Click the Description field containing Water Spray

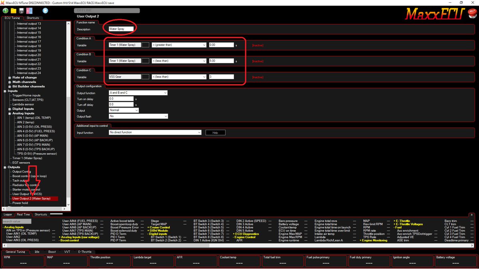[122, 29]
